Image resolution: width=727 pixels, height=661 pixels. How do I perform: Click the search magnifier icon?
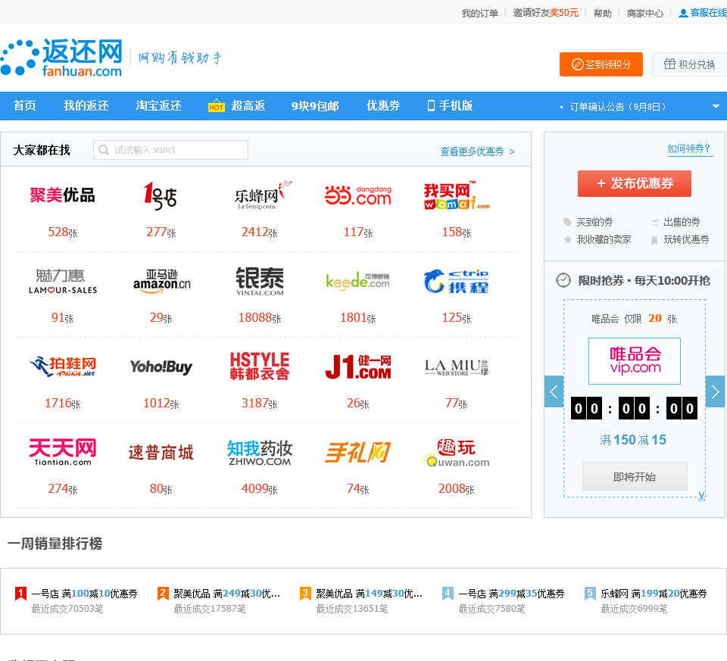tap(104, 150)
